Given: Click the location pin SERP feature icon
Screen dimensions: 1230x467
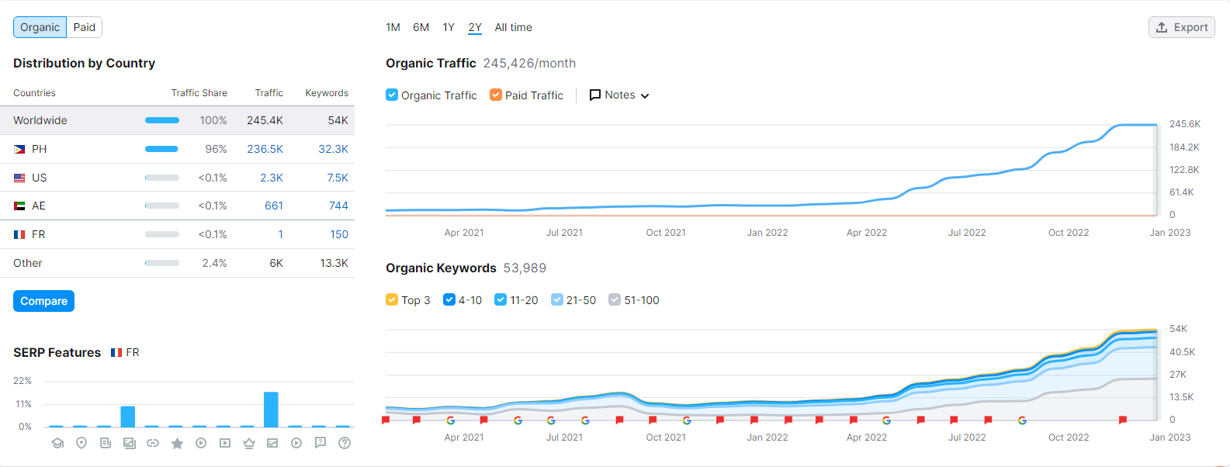Looking at the screenshot, I should click(81, 443).
